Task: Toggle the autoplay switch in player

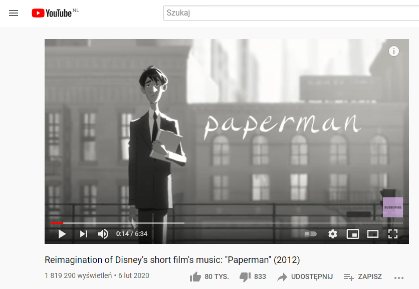Action: pyautogui.click(x=310, y=234)
